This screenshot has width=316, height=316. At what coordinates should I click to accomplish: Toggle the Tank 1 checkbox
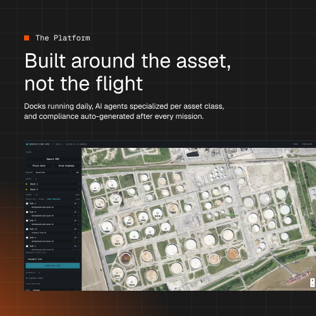point(27,246)
